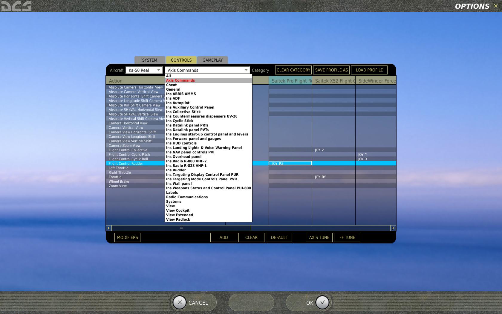
Task: Select 'Labels' category
Action: tap(209, 193)
